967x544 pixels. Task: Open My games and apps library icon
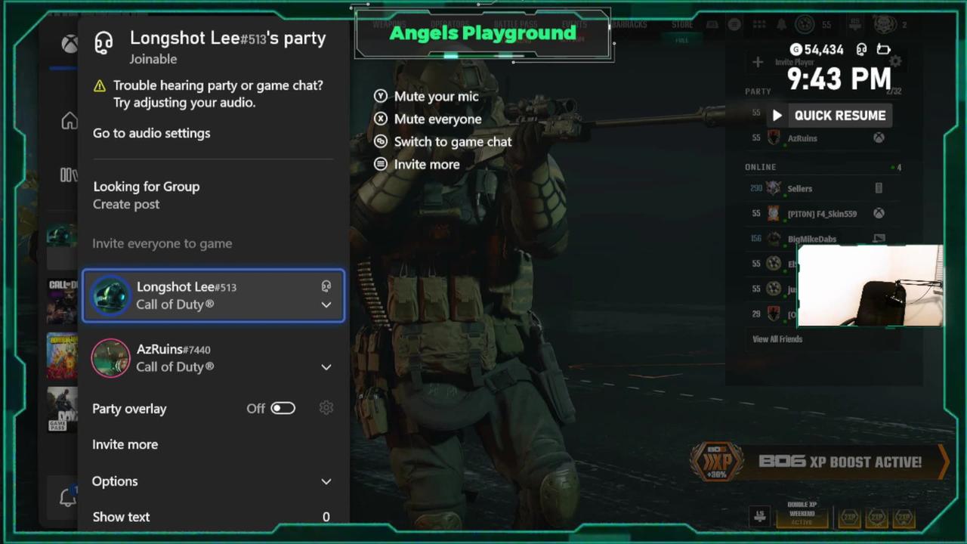coord(69,175)
